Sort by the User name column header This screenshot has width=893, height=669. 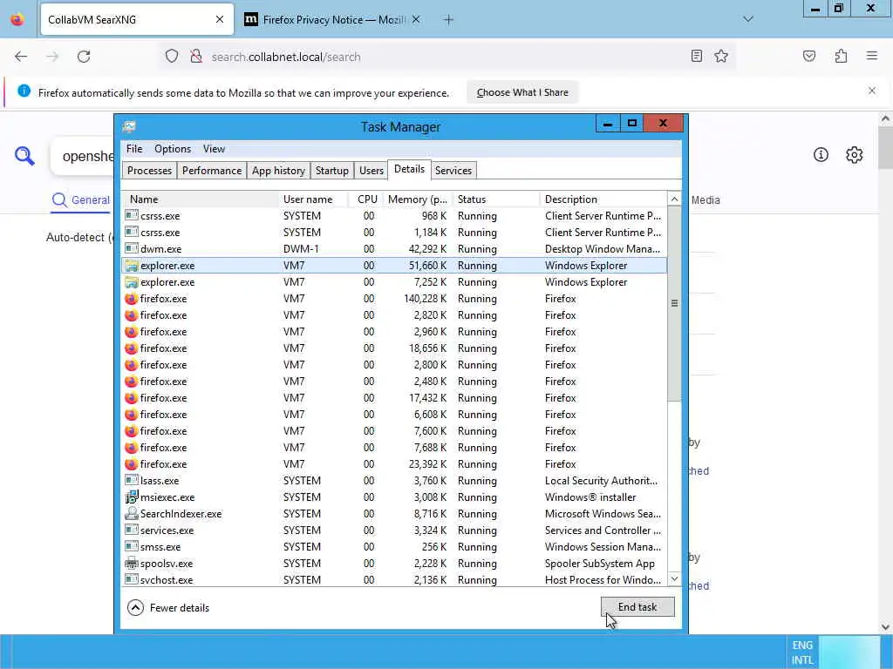pyautogui.click(x=314, y=199)
